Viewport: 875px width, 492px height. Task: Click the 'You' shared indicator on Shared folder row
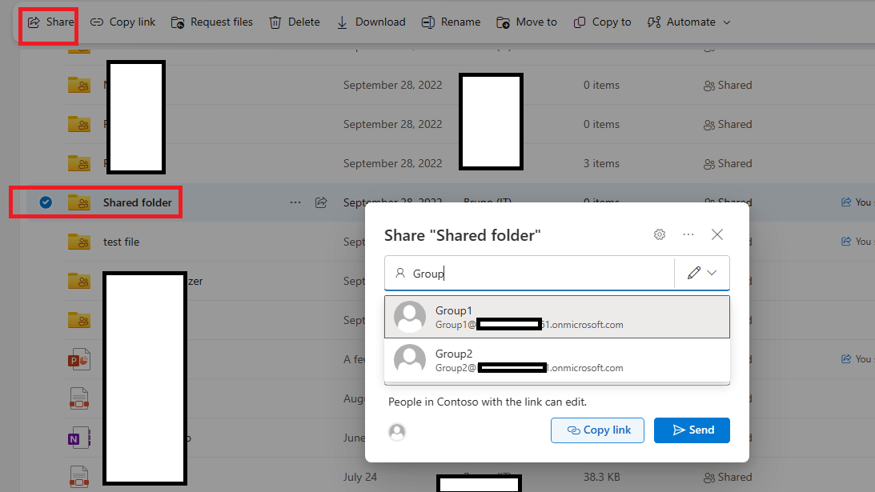(x=857, y=202)
